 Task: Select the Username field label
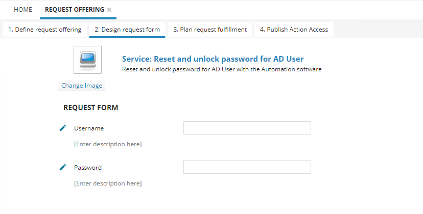89,128
